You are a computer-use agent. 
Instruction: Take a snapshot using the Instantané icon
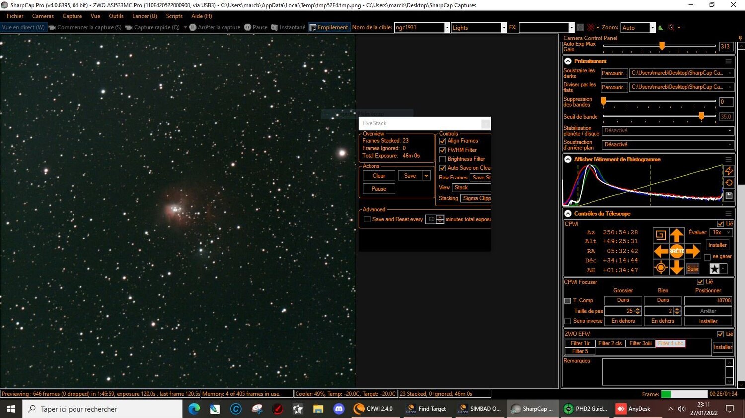[x=274, y=27]
